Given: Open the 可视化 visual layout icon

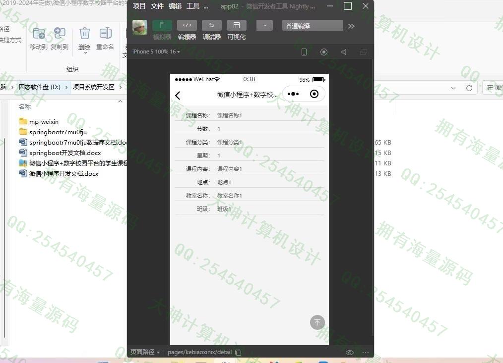Looking at the screenshot, I should [x=237, y=26].
